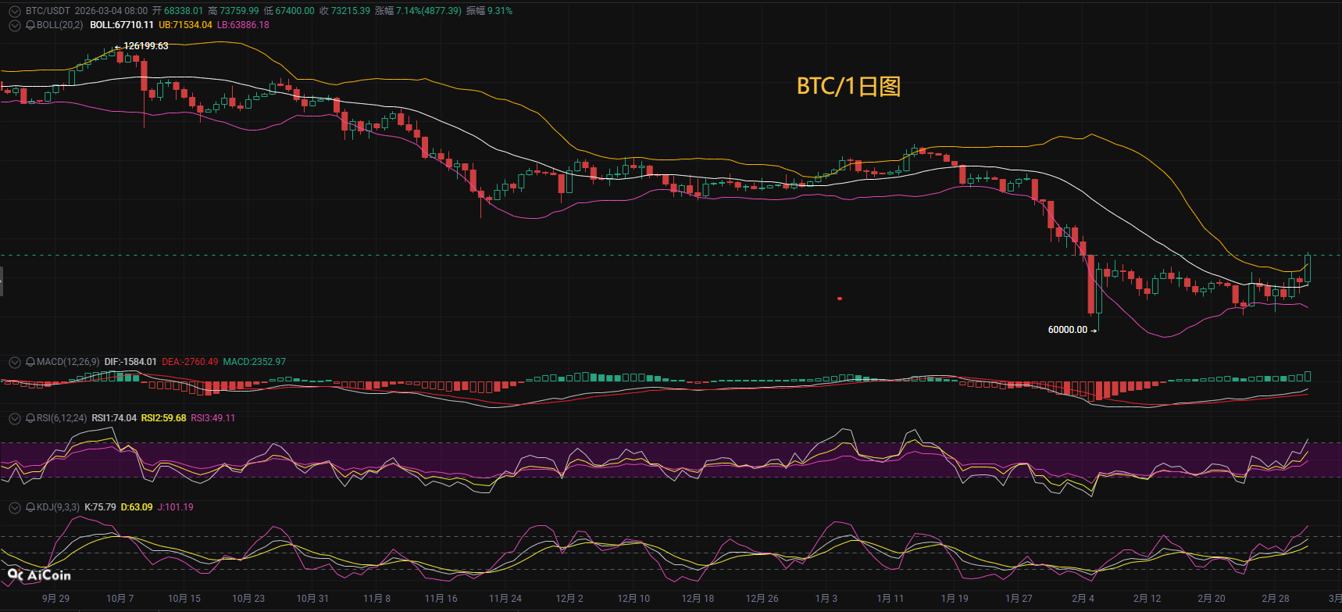
Task: Open MACD(12,26,9) indicator settings label
Action: tap(68, 362)
